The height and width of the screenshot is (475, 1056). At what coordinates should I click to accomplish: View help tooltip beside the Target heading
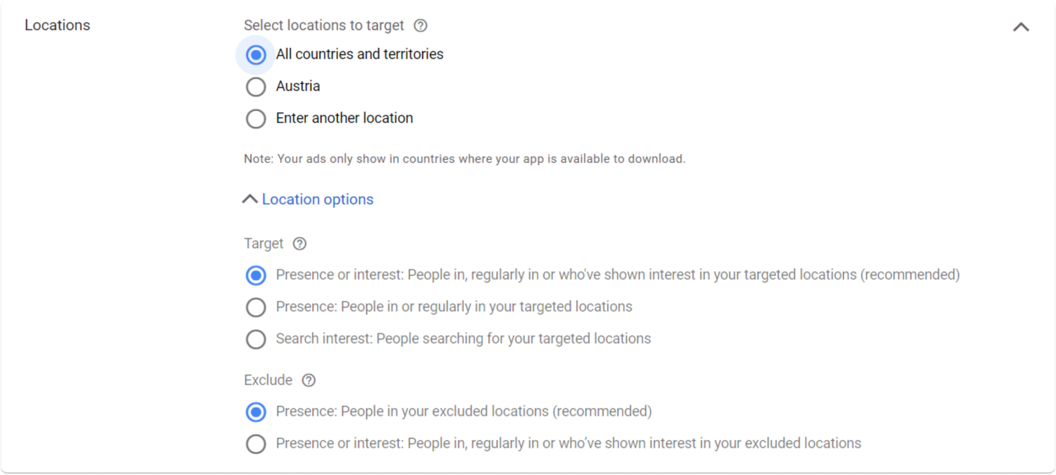click(299, 243)
